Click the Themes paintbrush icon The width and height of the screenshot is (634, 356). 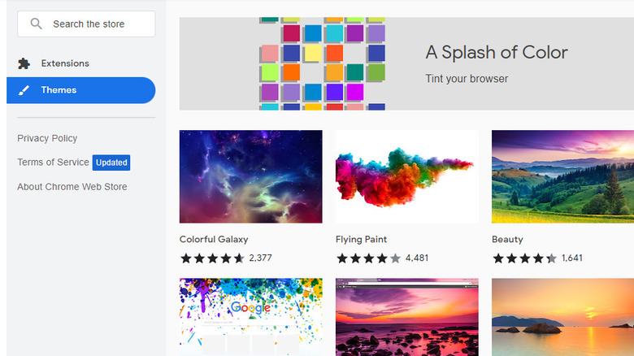[24, 90]
